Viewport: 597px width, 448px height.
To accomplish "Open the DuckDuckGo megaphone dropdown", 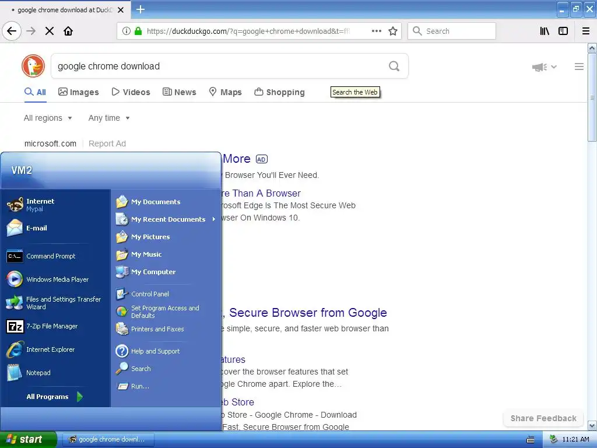I will [x=545, y=67].
